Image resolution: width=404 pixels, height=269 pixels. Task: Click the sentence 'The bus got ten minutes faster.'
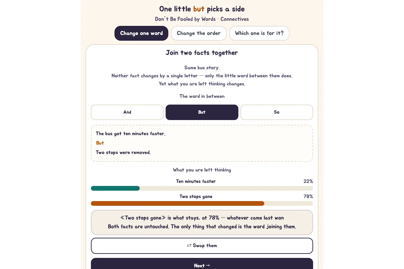131,134
